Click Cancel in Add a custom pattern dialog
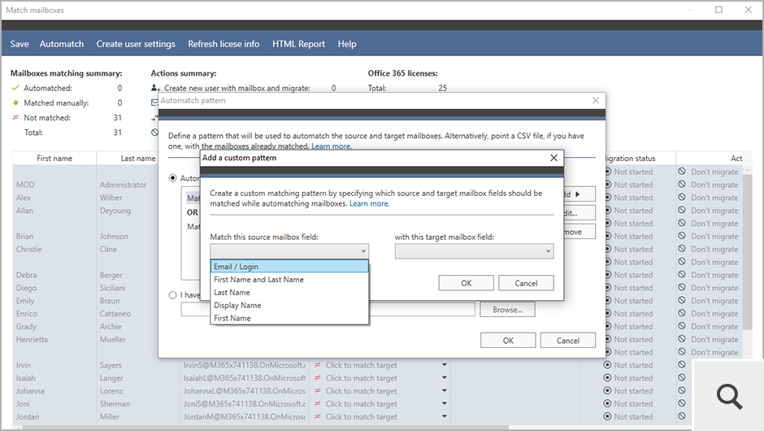Image resolution: width=764 pixels, height=431 pixels. point(526,283)
